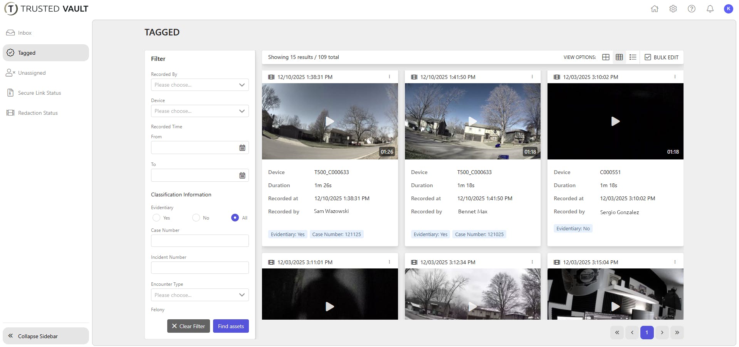Image resolution: width=739 pixels, height=347 pixels.
Task: Open options menu for 12/03/2025 3:10:02 PM card
Action: coord(675,77)
